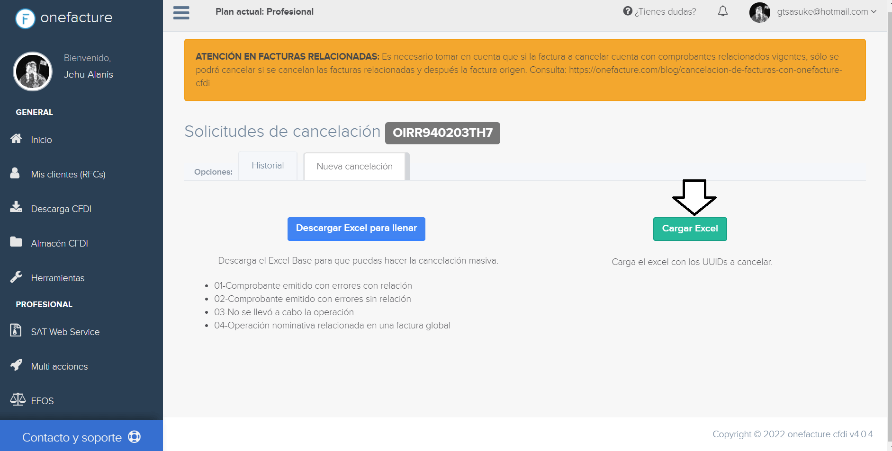Select the Nueva cancelación tab
The width and height of the screenshot is (892, 451).
point(355,166)
